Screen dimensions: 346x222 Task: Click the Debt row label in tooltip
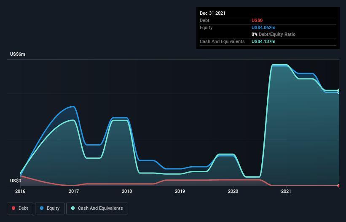pyautogui.click(x=204, y=20)
